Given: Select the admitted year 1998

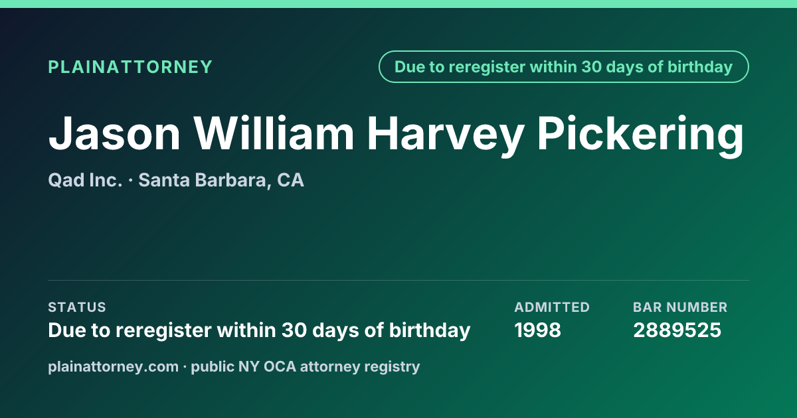Looking at the screenshot, I should coord(538,330).
